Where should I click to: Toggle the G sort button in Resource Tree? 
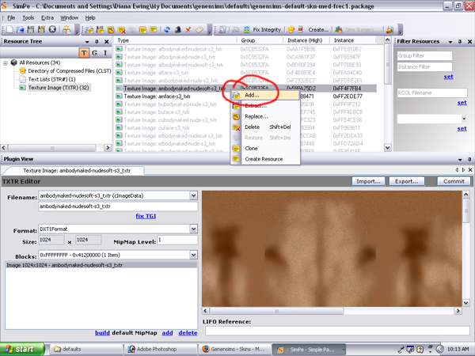94,53
